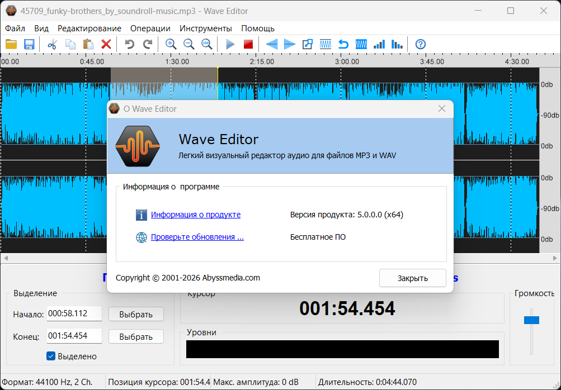The image size is (561, 390).
Task: Click Выбрать next to the Начало field
Action: coord(136,314)
